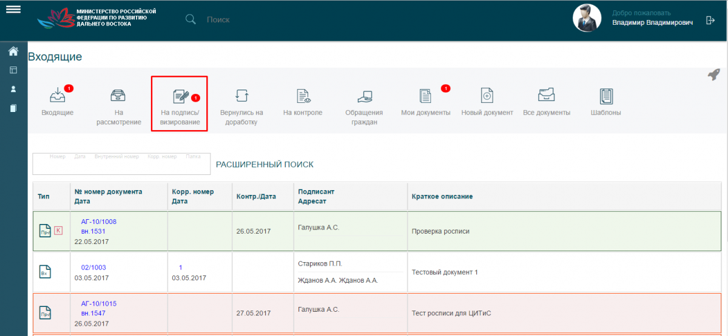
Task: Click the logout icon at top right
Action: 710,21
